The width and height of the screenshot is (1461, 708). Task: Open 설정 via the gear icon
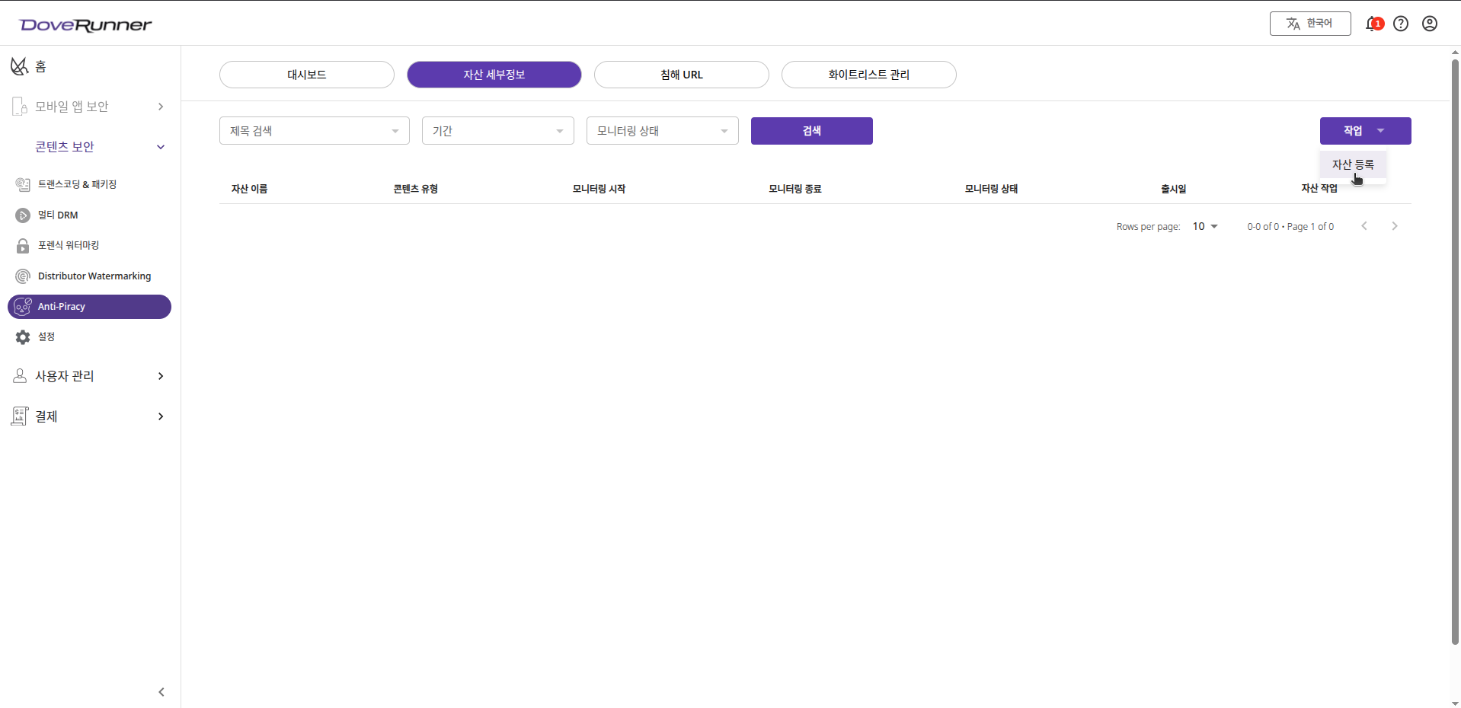46,336
